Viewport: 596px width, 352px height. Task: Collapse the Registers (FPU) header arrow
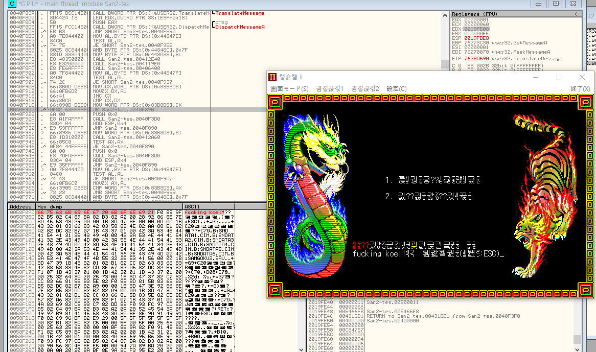(x=576, y=14)
